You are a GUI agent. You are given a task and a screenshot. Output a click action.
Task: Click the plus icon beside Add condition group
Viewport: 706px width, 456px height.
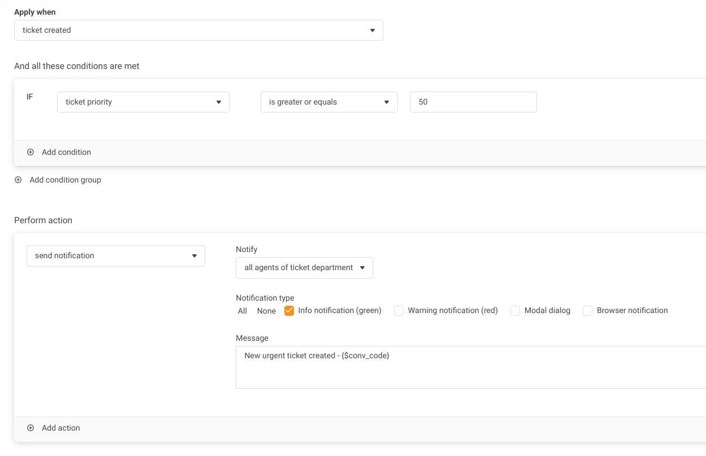pyautogui.click(x=18, y=180)
